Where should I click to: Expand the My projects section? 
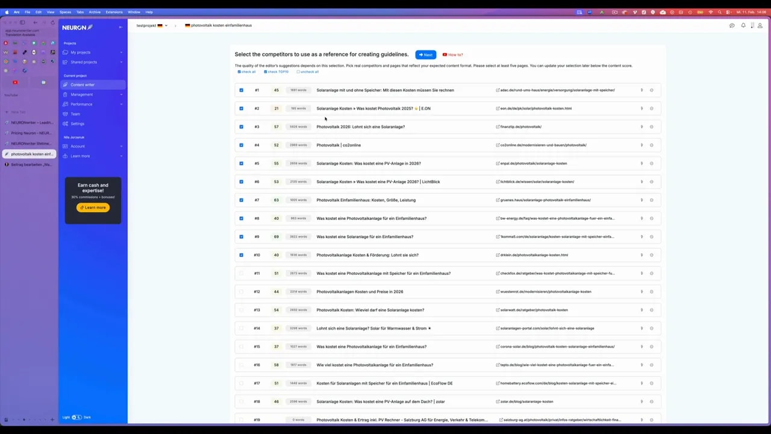tap(80, 52)
